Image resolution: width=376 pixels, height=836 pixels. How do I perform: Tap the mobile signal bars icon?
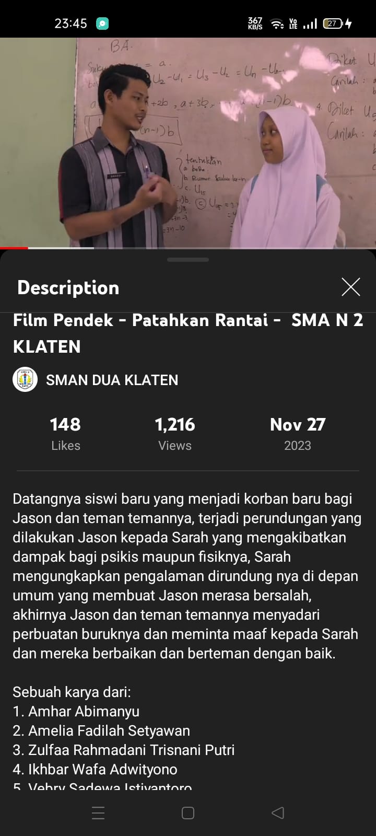coord(310,24)
